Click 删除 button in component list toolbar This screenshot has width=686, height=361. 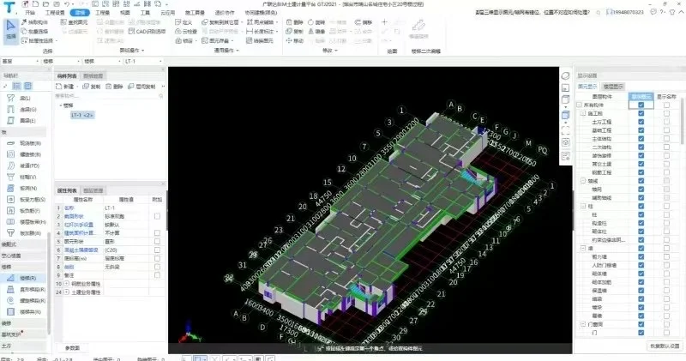point(115,87)
